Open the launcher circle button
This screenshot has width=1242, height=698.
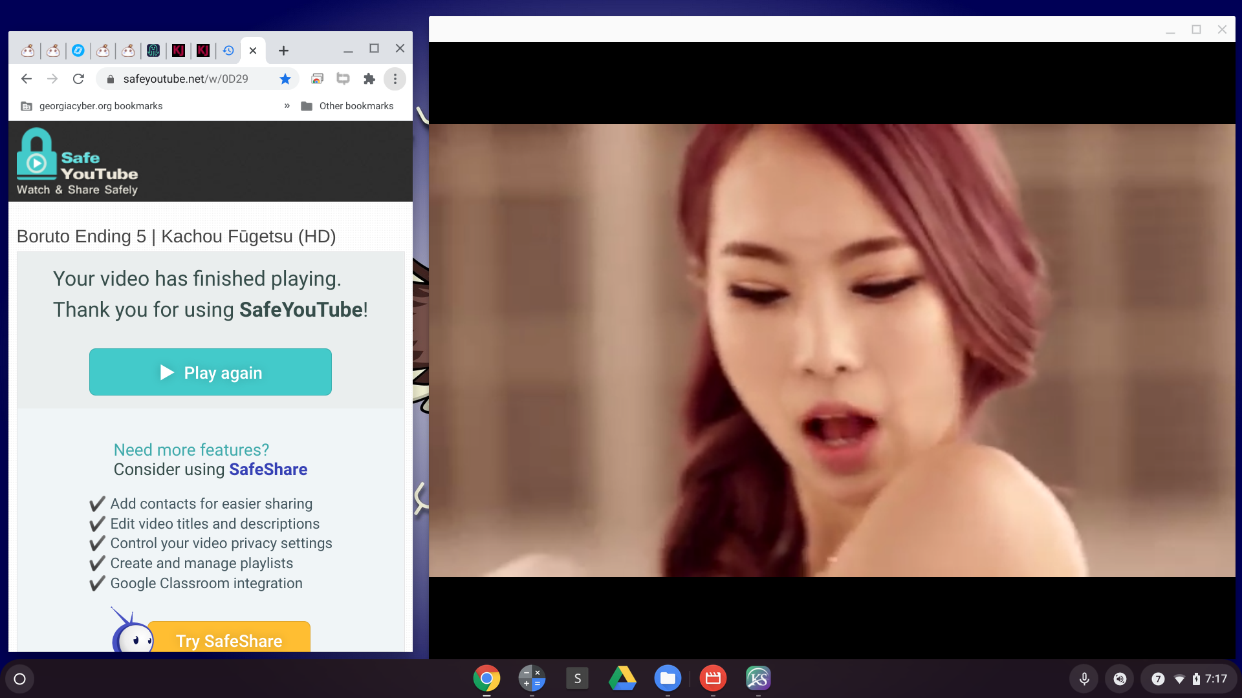[x=20, y=679]
